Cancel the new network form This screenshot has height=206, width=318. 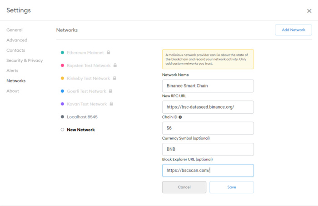[184, 187]
